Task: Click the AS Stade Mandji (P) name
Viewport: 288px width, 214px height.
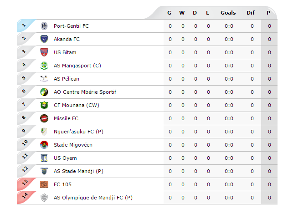Action: (78, 171)
